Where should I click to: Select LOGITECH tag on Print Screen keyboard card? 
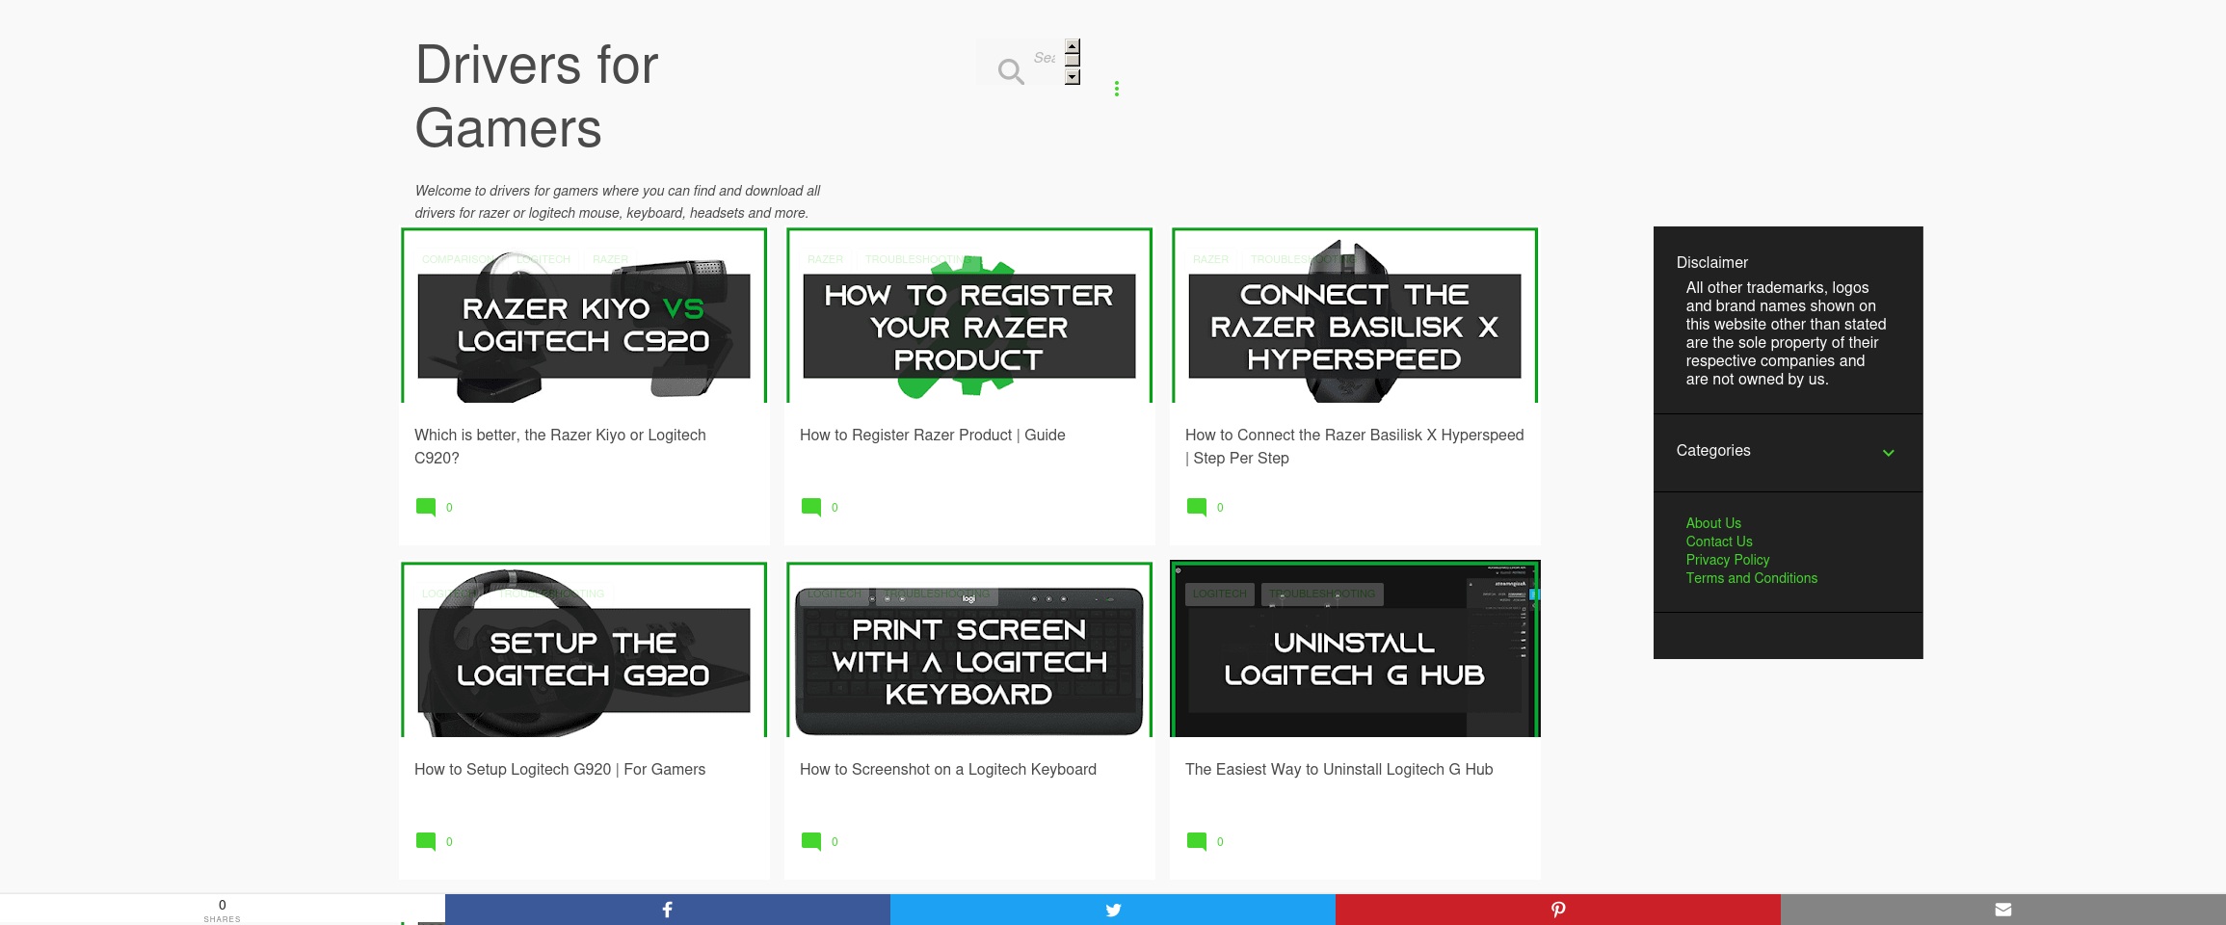(x=835, y=594)
